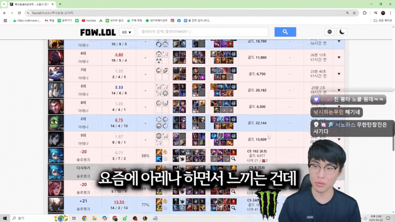Click champion portrait in the 3위 row

(56, 90)
